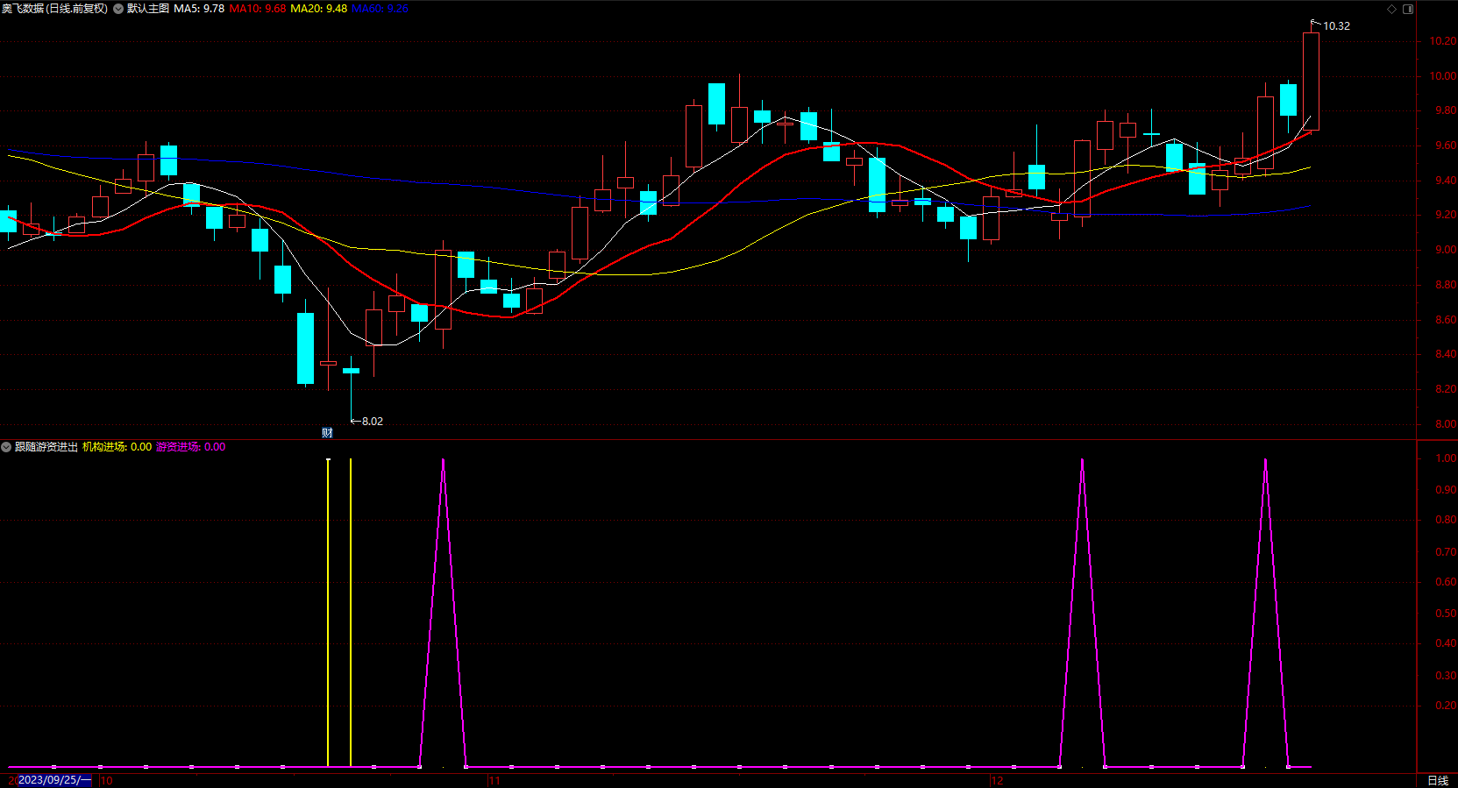Image resolution: width=1458 pixels, height=788 pixels.
Task: Click the 1.00 value on indicator axis
Action: coord(1446,458)
